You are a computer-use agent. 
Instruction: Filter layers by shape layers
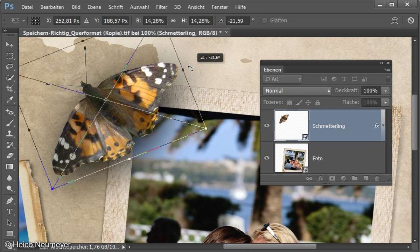355,79
